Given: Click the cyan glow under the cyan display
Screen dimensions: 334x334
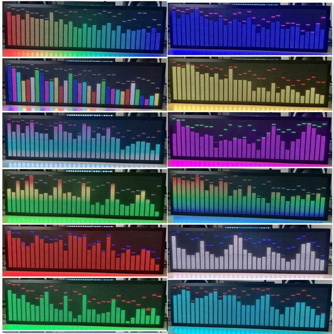Looking at the screenshot, I should [x=250, y=330].
